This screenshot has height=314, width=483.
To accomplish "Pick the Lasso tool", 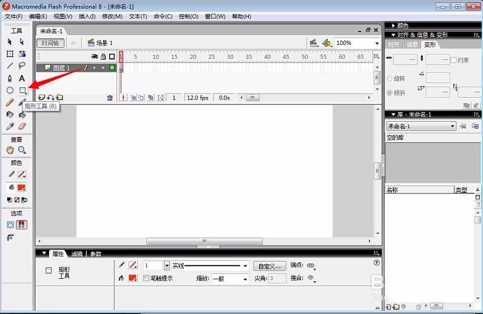I will [22, 65].
